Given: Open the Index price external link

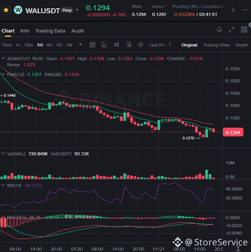Looking at the screenshot, I should point(165,6).
